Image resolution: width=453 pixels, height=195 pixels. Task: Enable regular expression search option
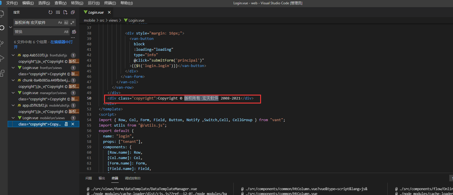[72, 23]
